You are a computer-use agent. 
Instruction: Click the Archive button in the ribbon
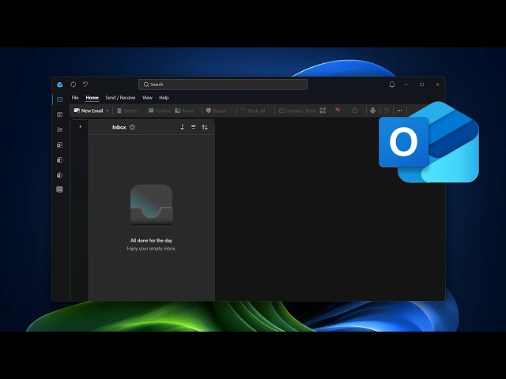point(159,111)
